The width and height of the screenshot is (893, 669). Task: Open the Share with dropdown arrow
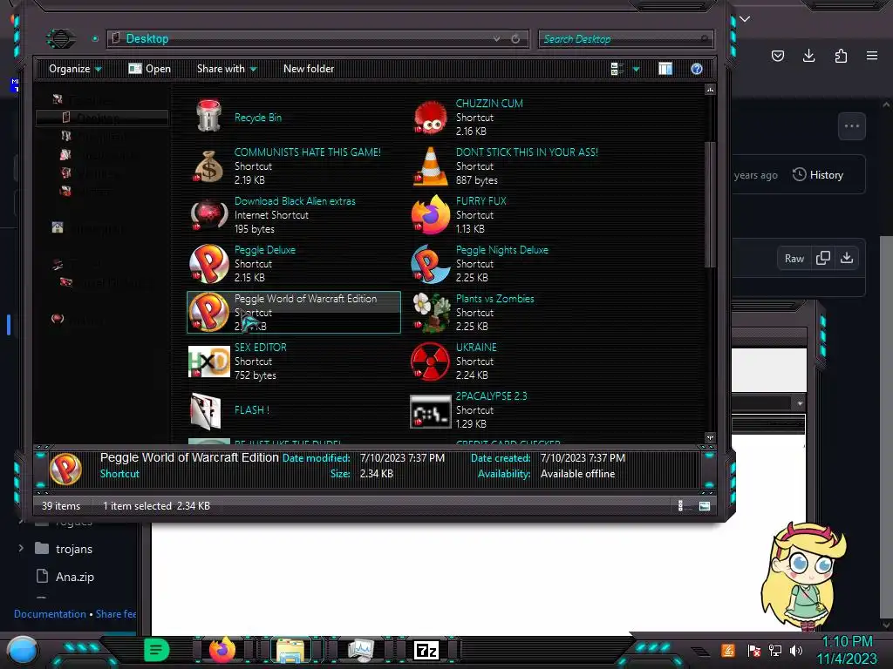click(254, 70)
